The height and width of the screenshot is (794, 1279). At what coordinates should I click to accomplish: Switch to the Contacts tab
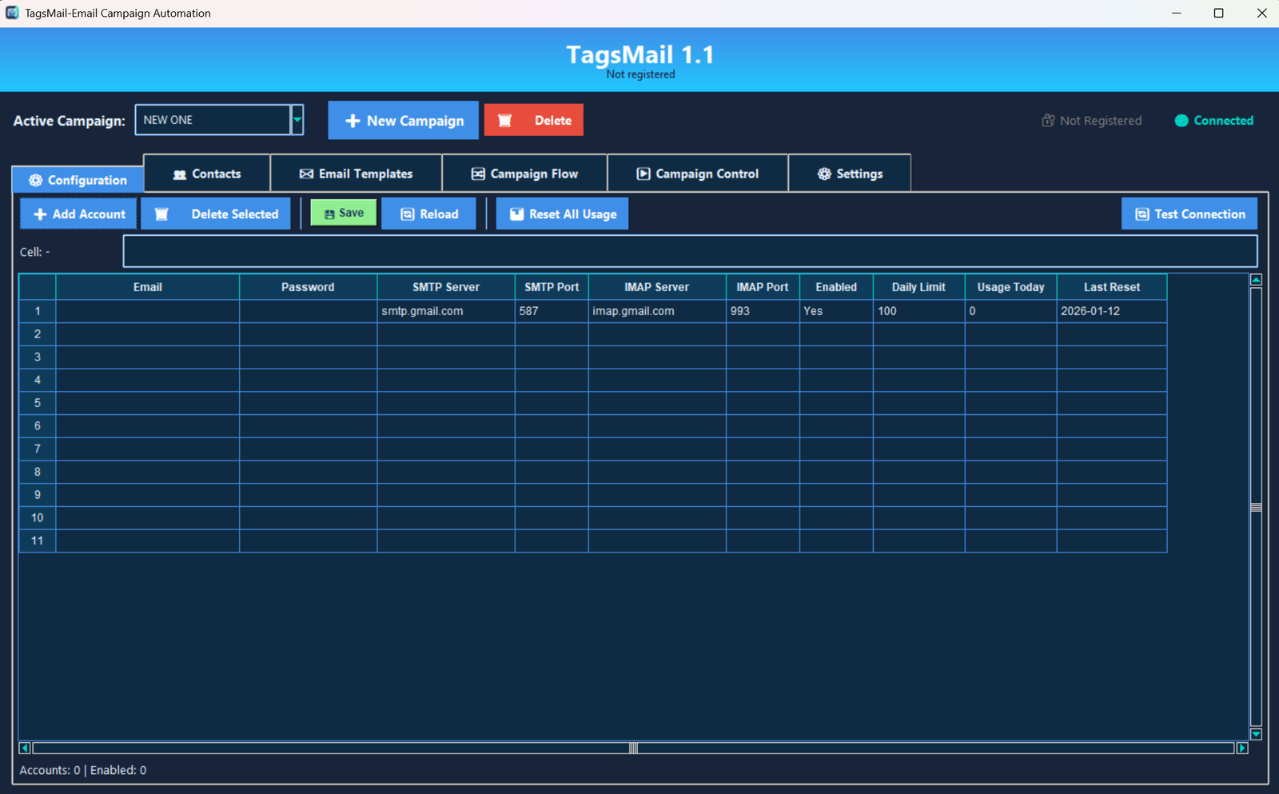click(207, 174)
